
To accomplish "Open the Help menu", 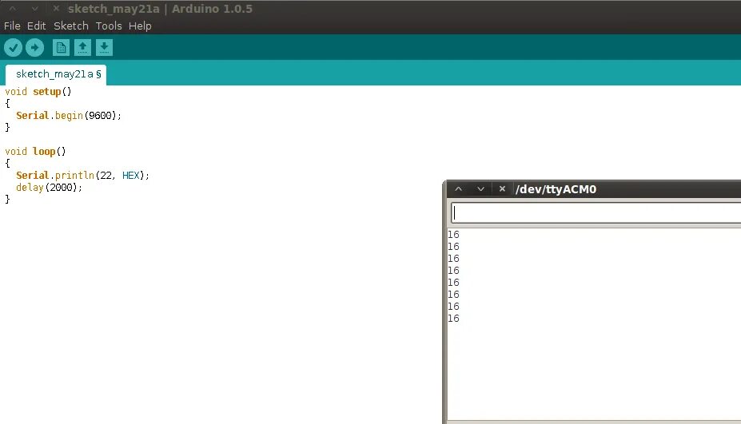I will 140,26.
